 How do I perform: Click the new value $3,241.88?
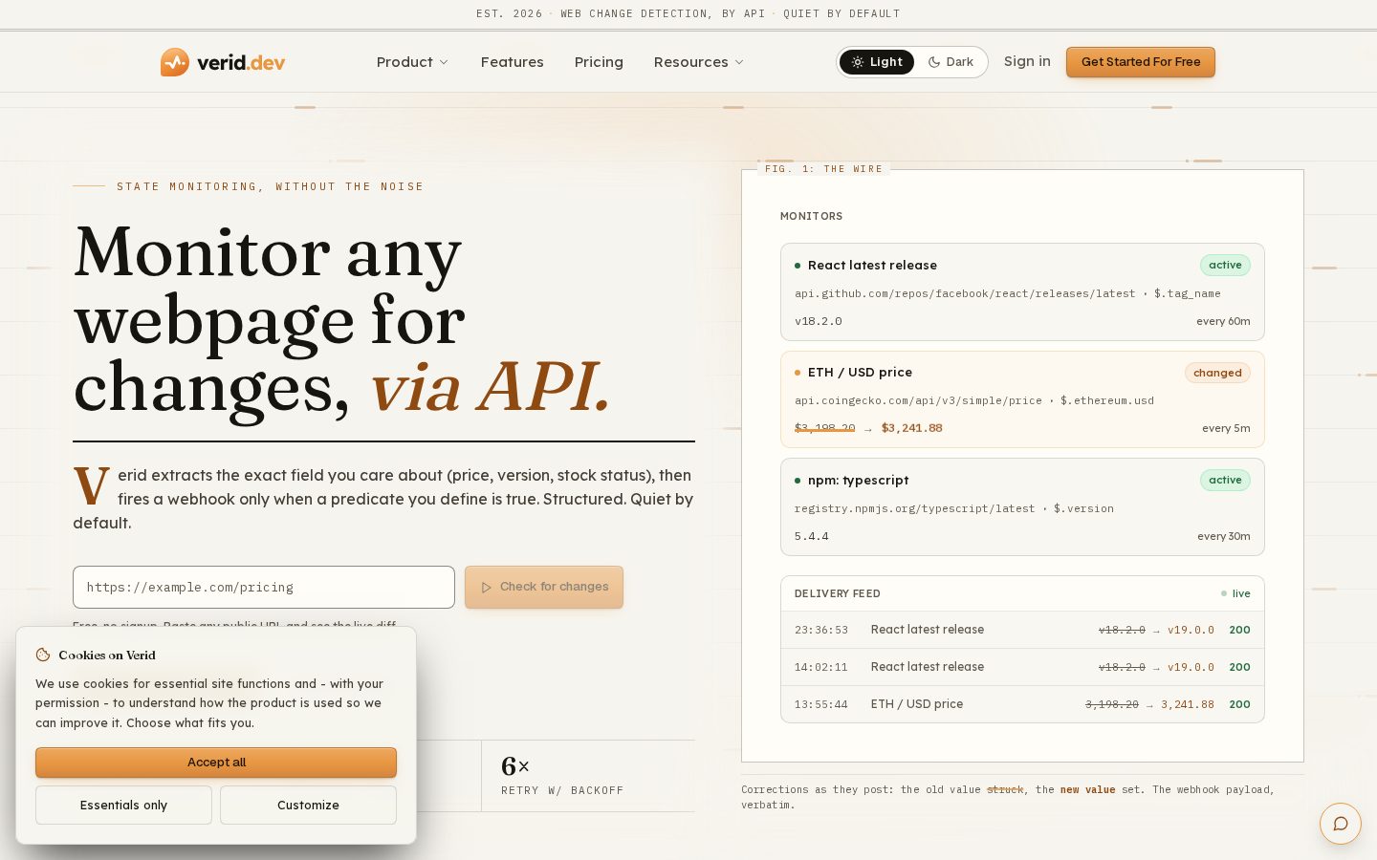[911, 428]
